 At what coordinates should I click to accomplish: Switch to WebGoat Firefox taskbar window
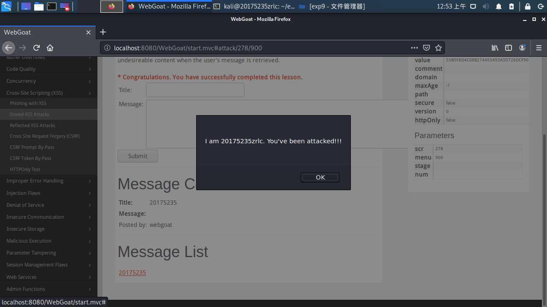tap(169, 6)
